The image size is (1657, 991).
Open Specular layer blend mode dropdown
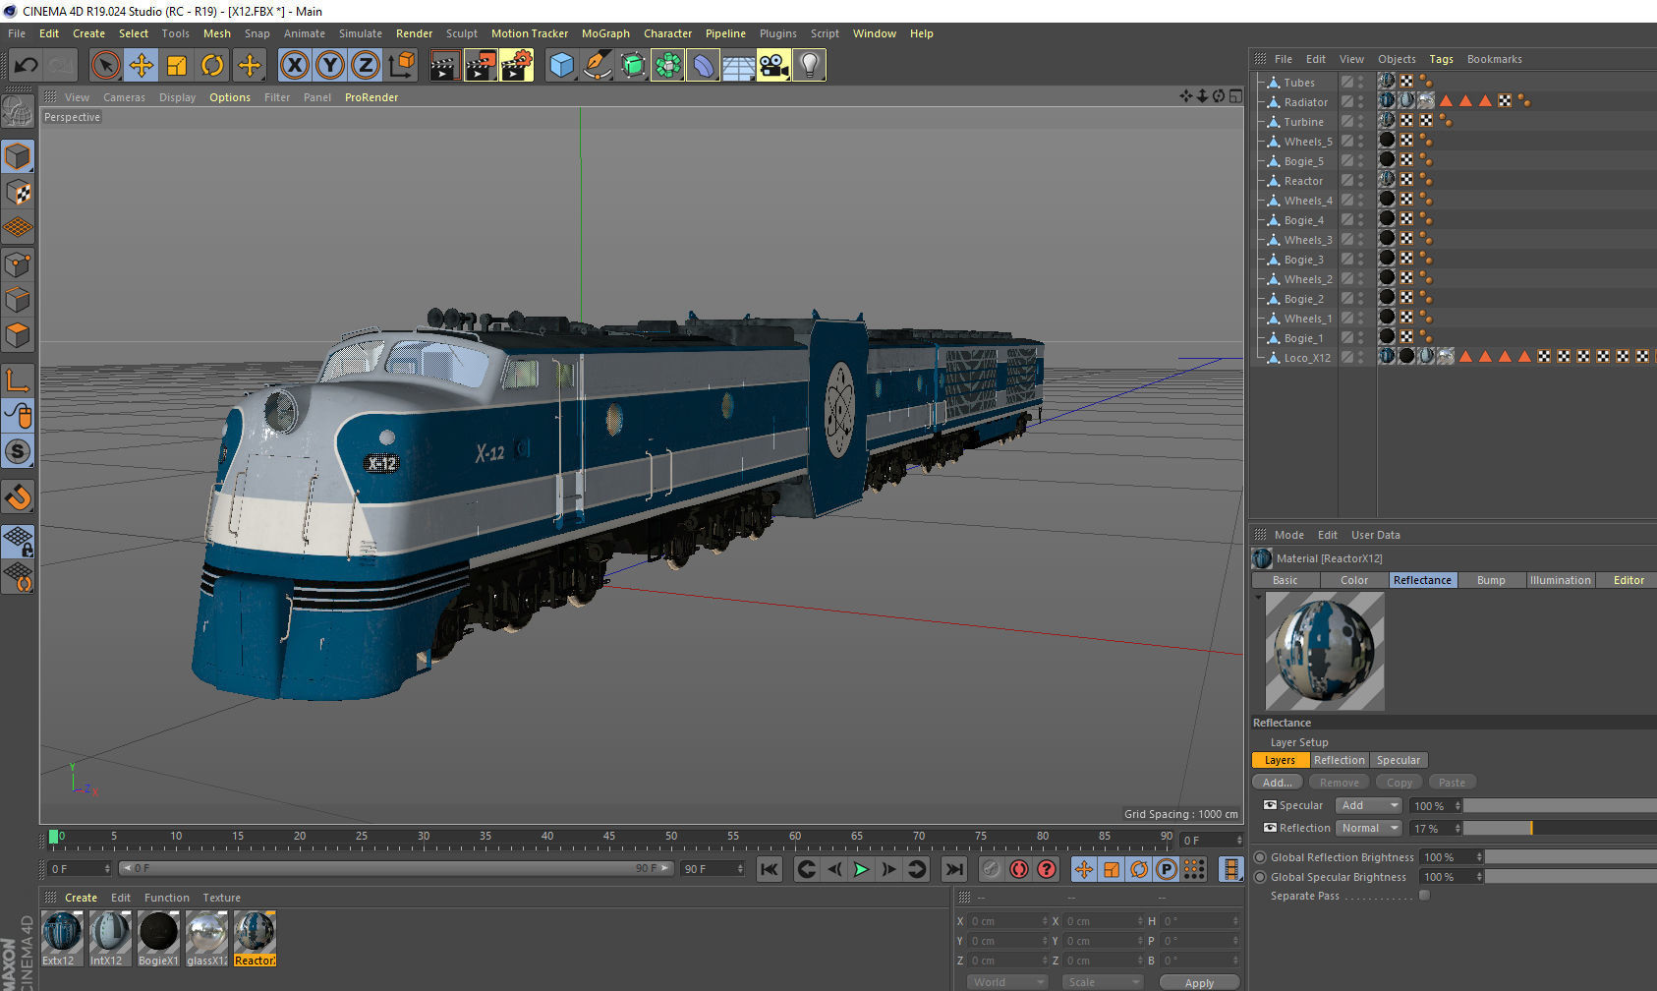pyautogui.click(x=1370, y=805)
